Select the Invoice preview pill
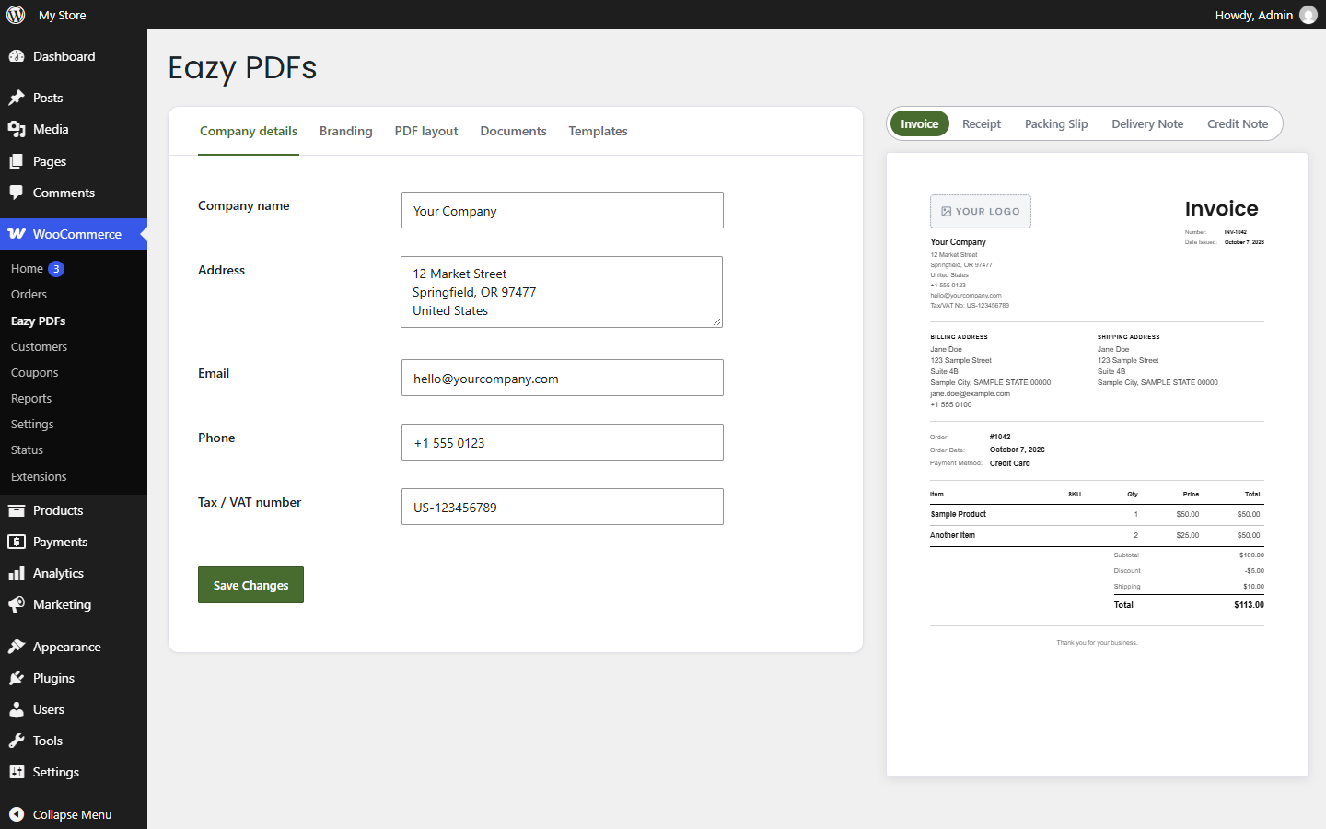Image resolution: width=1326 pixels, height=829 pixels. pyautogui.click(x=920, y=123)
